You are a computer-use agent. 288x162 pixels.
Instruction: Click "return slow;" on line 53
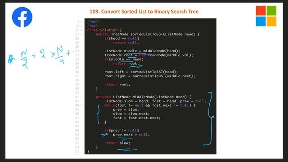[x=117, y=143]
